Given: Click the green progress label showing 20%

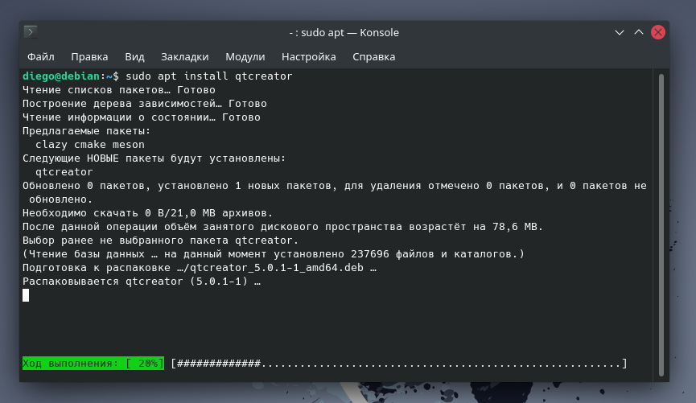Looking at the screenshot, I should pyautogui.click(x=93, y=364).
